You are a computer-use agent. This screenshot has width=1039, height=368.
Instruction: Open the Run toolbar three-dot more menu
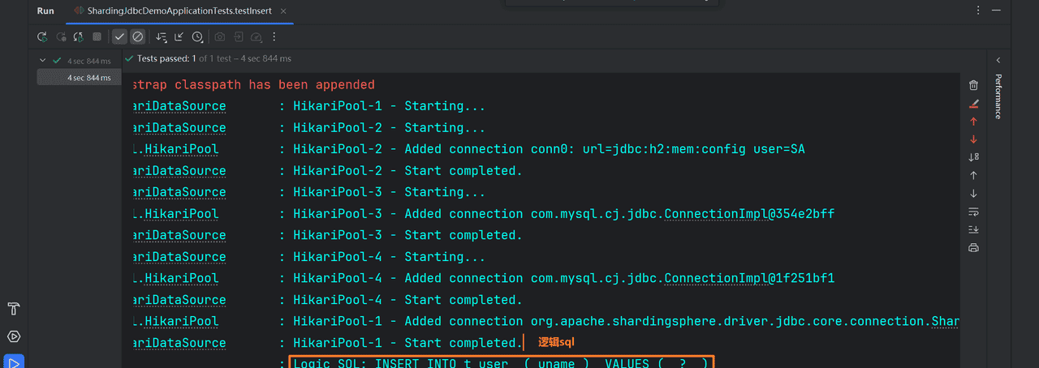coord(274,37)
